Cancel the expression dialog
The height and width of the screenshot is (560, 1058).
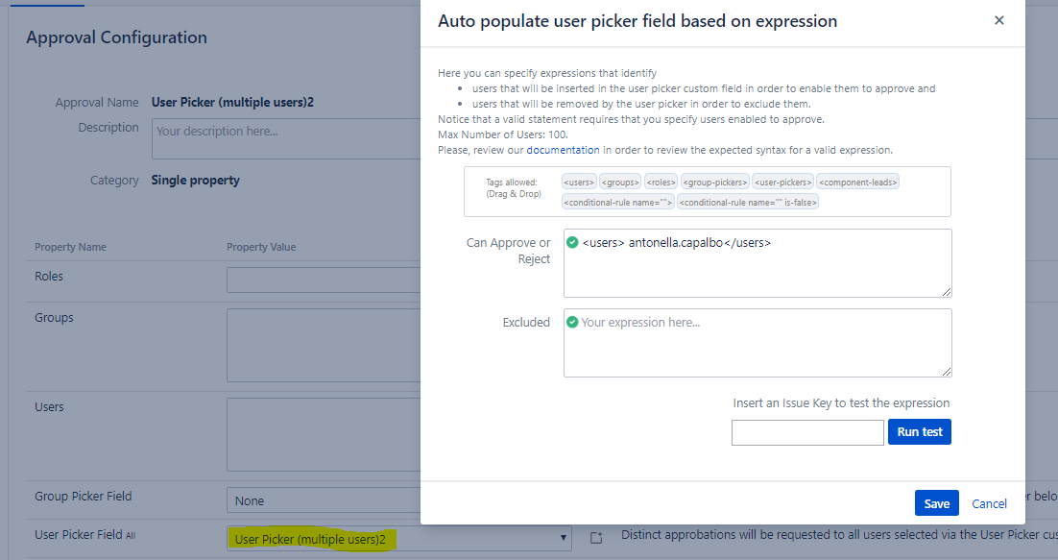[x=989, y=503]
